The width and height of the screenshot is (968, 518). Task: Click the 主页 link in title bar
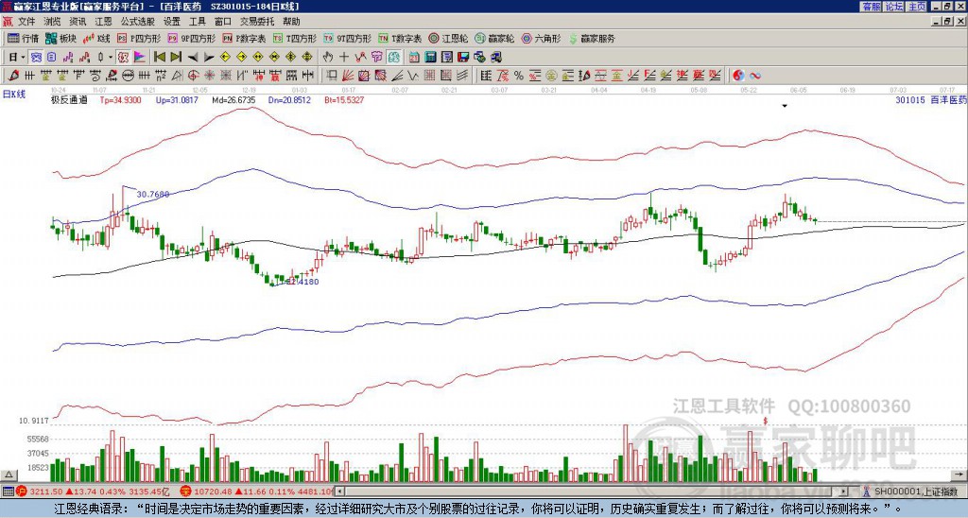(917, 7)
